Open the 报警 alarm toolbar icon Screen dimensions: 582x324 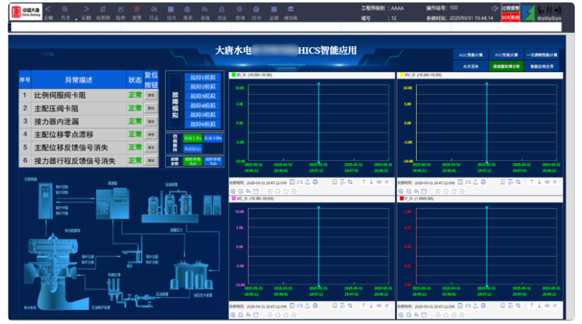point(137,9)
